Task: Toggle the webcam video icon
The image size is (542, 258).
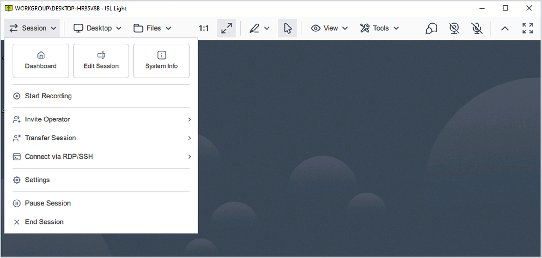Action: click(x=454, y=28)
